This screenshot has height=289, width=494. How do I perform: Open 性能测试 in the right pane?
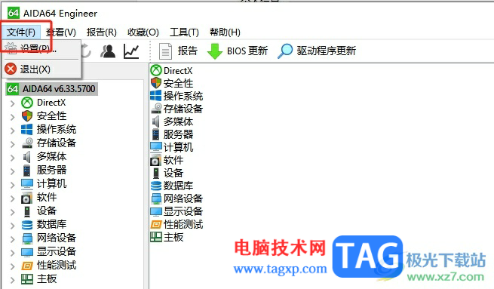176,224
